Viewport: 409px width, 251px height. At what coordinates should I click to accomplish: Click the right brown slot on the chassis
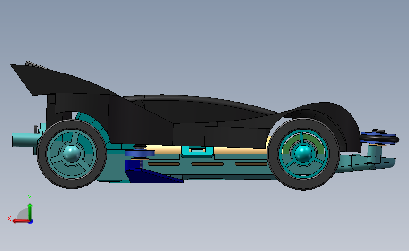pos(251,164)
